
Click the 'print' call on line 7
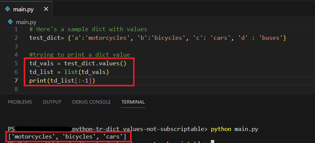coord(38,81)
